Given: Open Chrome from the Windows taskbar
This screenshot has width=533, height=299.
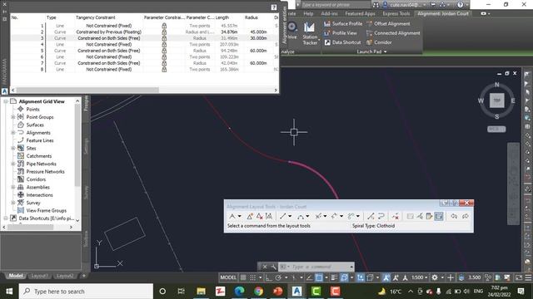Looking at the screenshot, I should (258, 292).
